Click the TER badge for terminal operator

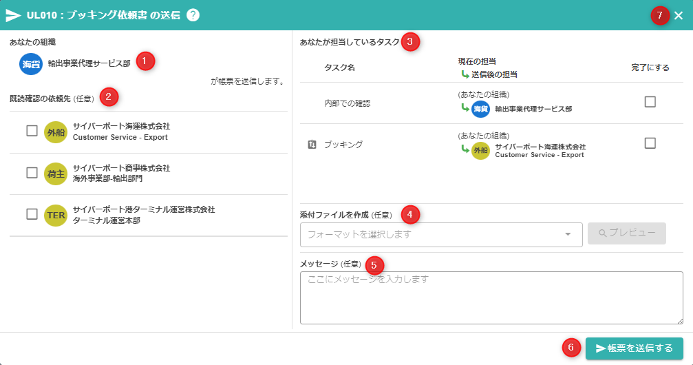(55, 215)
